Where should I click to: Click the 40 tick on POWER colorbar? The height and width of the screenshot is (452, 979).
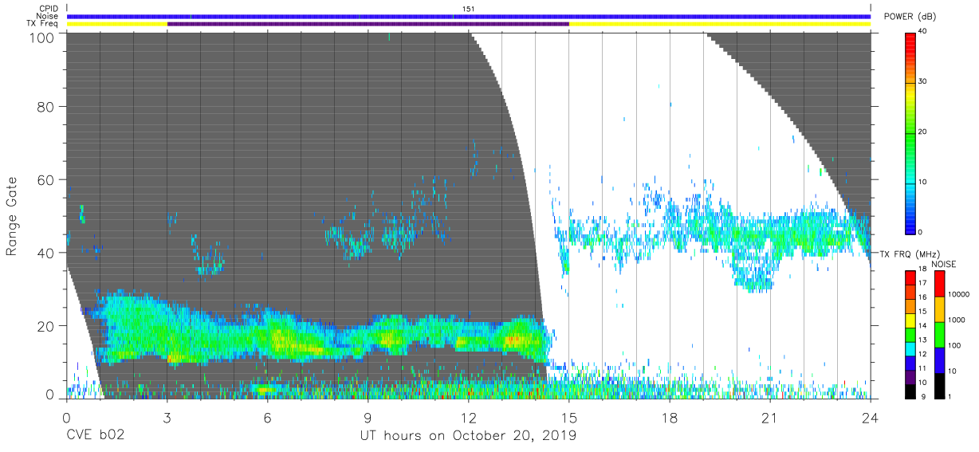pos(923,31)
